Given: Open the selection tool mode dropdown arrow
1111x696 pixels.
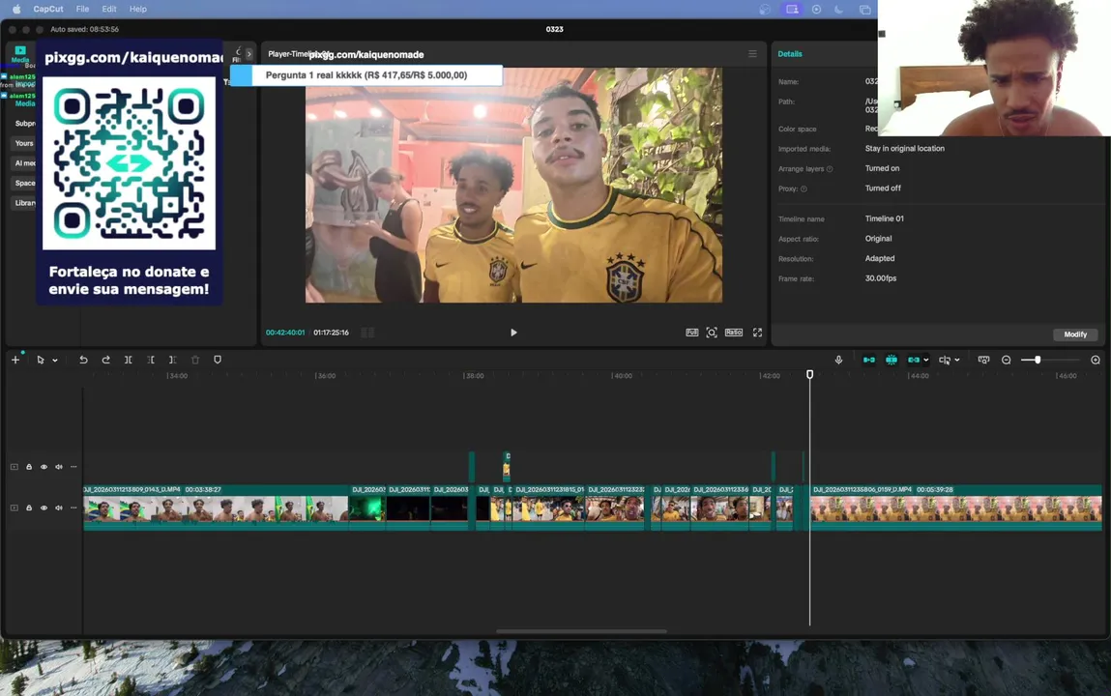Looking at the screenshot, I should 54,361.
